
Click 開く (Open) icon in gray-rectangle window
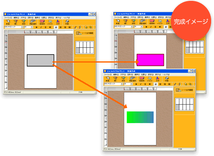click(x=16, y=22)
